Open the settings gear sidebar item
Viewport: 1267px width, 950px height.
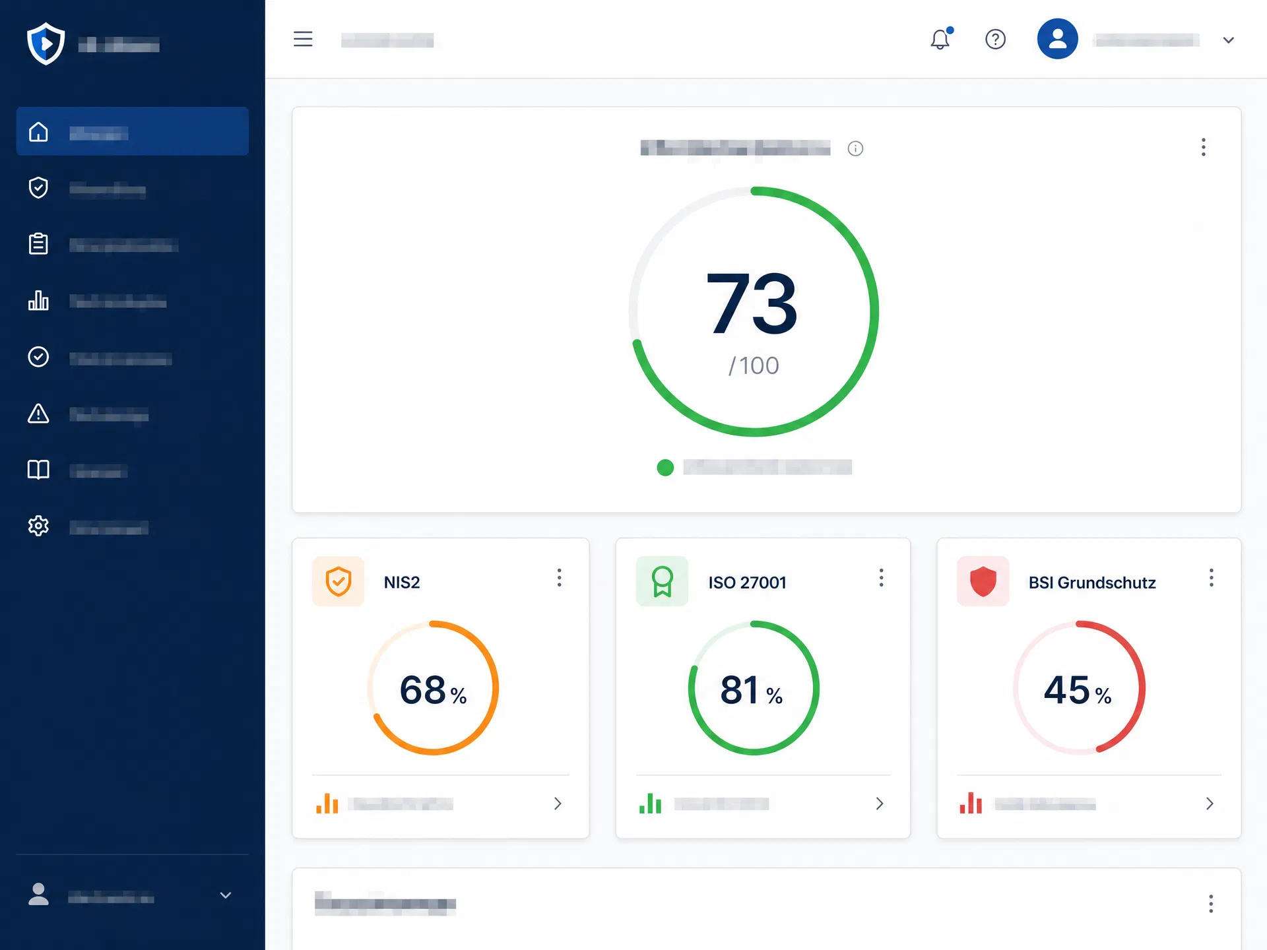(38, 526)
